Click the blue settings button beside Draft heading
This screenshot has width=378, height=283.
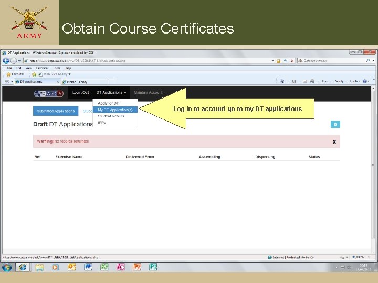pos(335,124)
